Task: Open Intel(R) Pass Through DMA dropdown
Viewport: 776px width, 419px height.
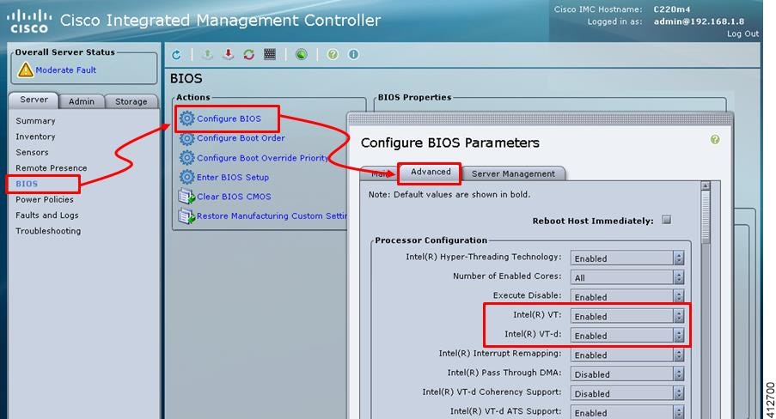Action: [x=627, y=374]
